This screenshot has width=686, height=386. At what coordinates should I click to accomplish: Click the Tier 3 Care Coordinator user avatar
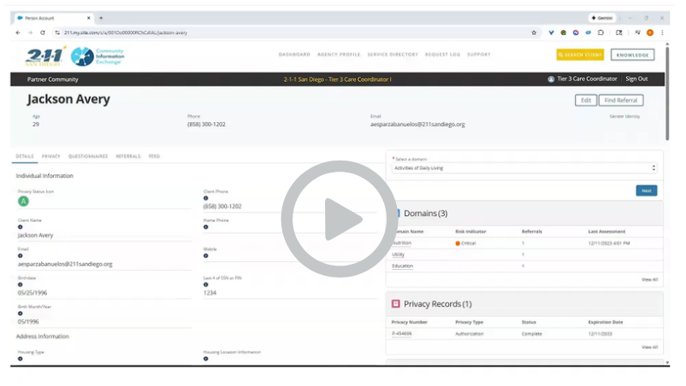point(551,79)
